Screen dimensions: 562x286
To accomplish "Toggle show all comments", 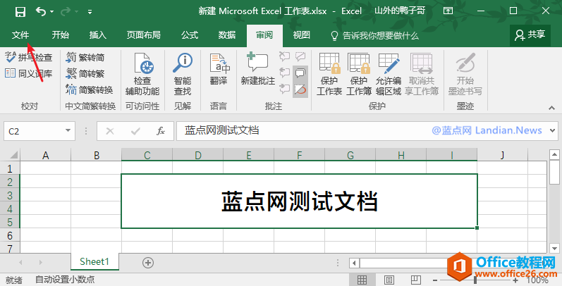I will coord(300,73).
